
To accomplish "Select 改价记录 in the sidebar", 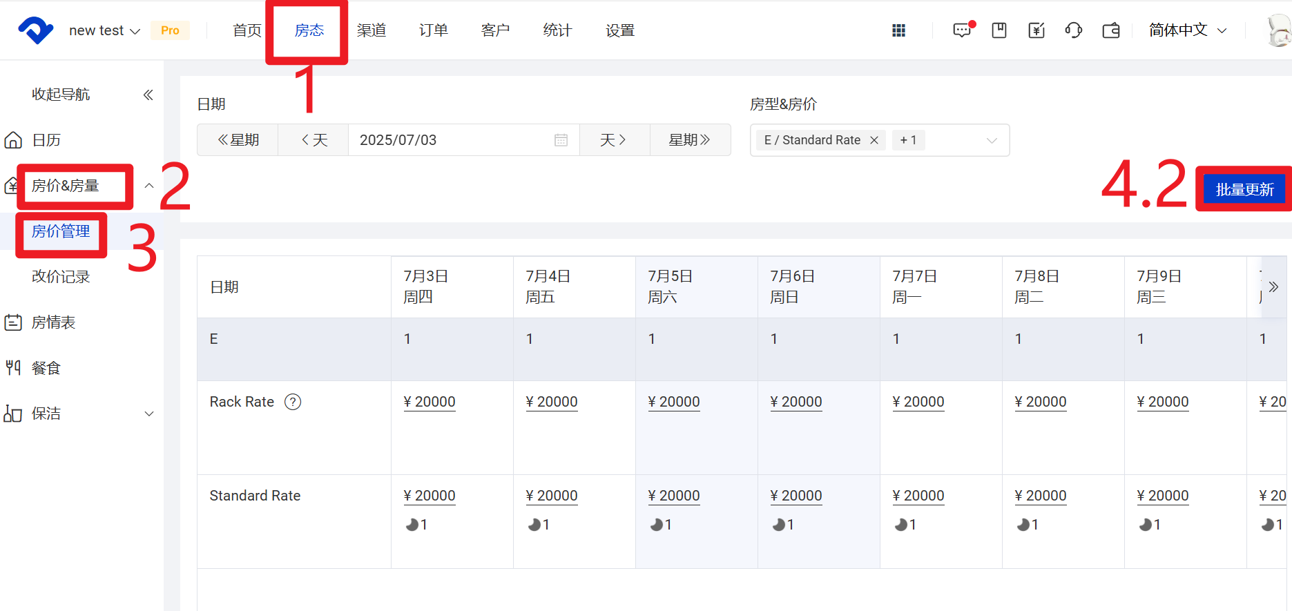I will click(x=61, y=277).
